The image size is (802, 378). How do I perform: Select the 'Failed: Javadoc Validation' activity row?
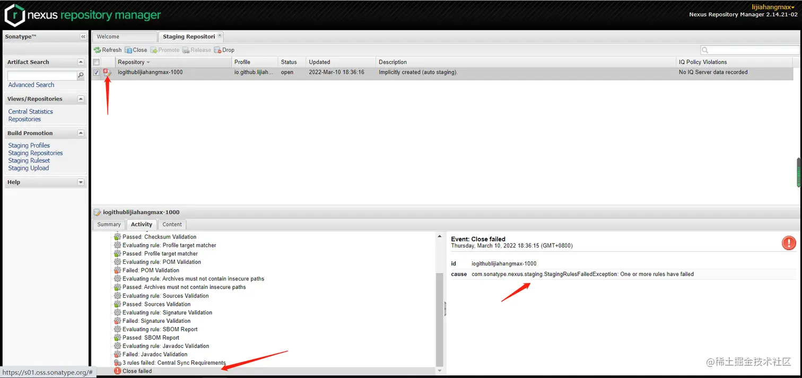coord(155,354)
